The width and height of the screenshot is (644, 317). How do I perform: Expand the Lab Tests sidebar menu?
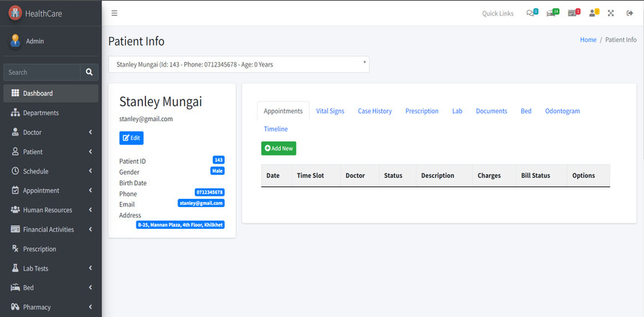tap(50, 268)
